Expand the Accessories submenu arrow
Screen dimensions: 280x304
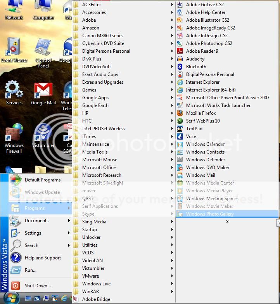pyautogui.click(x=172, y=12)
